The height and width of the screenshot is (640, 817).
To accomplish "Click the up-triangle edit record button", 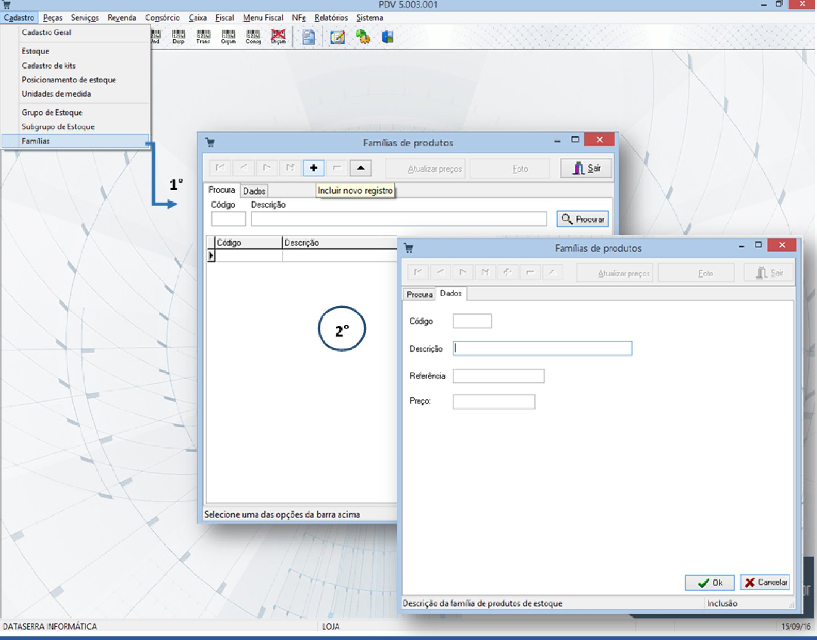I will 360,168.
